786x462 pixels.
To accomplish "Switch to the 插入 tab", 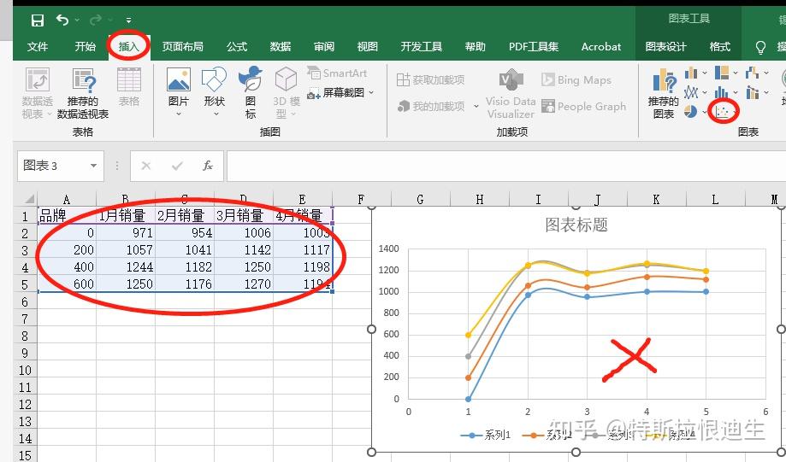I will [128, 47].
